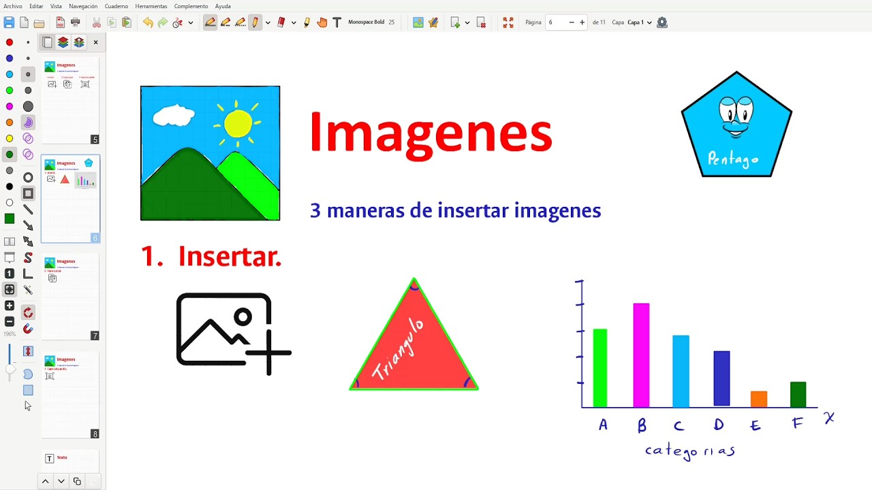Expand the insert page options dropdown

click(467, 22)
